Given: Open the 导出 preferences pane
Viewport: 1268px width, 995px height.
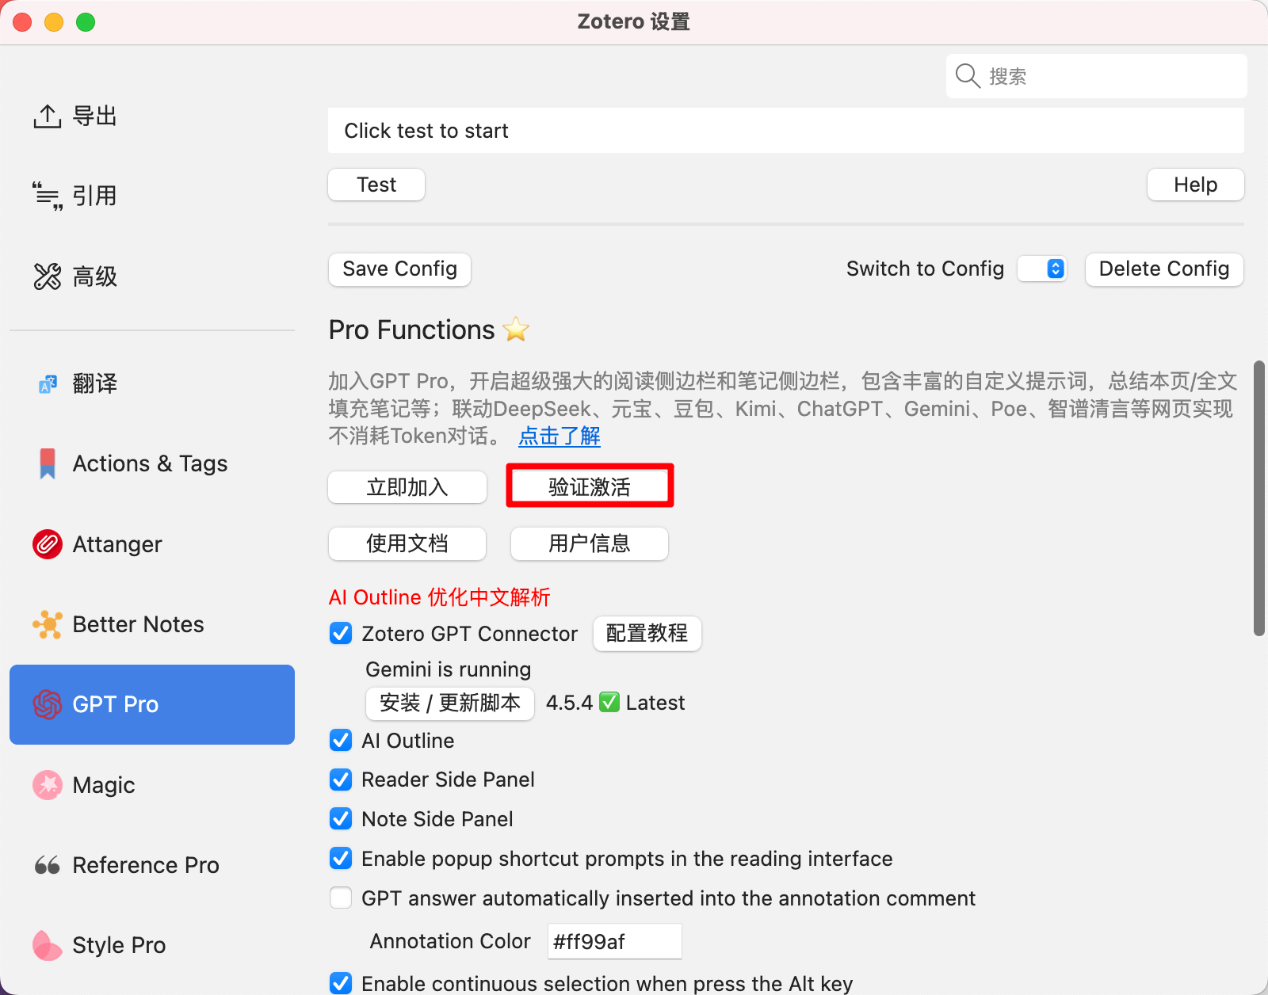Looking at the screenshot, I should (152, 116).
